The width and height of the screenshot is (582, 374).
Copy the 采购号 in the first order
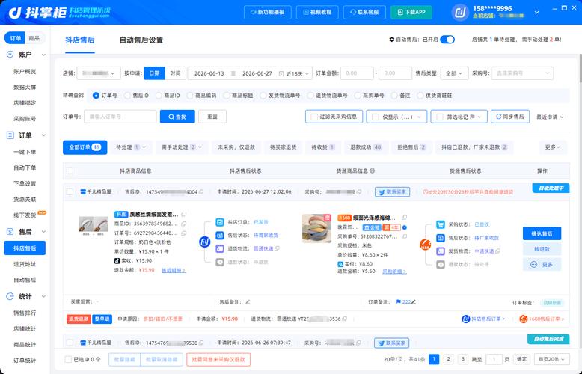click(359, 191)
